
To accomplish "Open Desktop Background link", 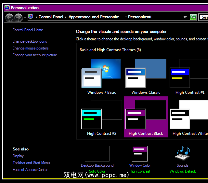I will [97, 165].
